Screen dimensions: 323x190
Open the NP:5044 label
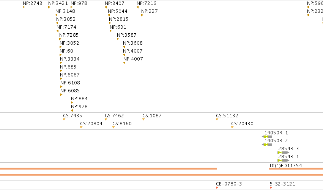[118, 11]
